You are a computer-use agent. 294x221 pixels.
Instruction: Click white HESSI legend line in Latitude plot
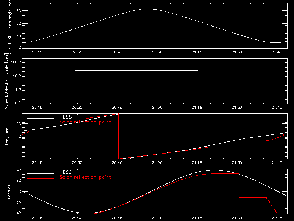point(41,173)
